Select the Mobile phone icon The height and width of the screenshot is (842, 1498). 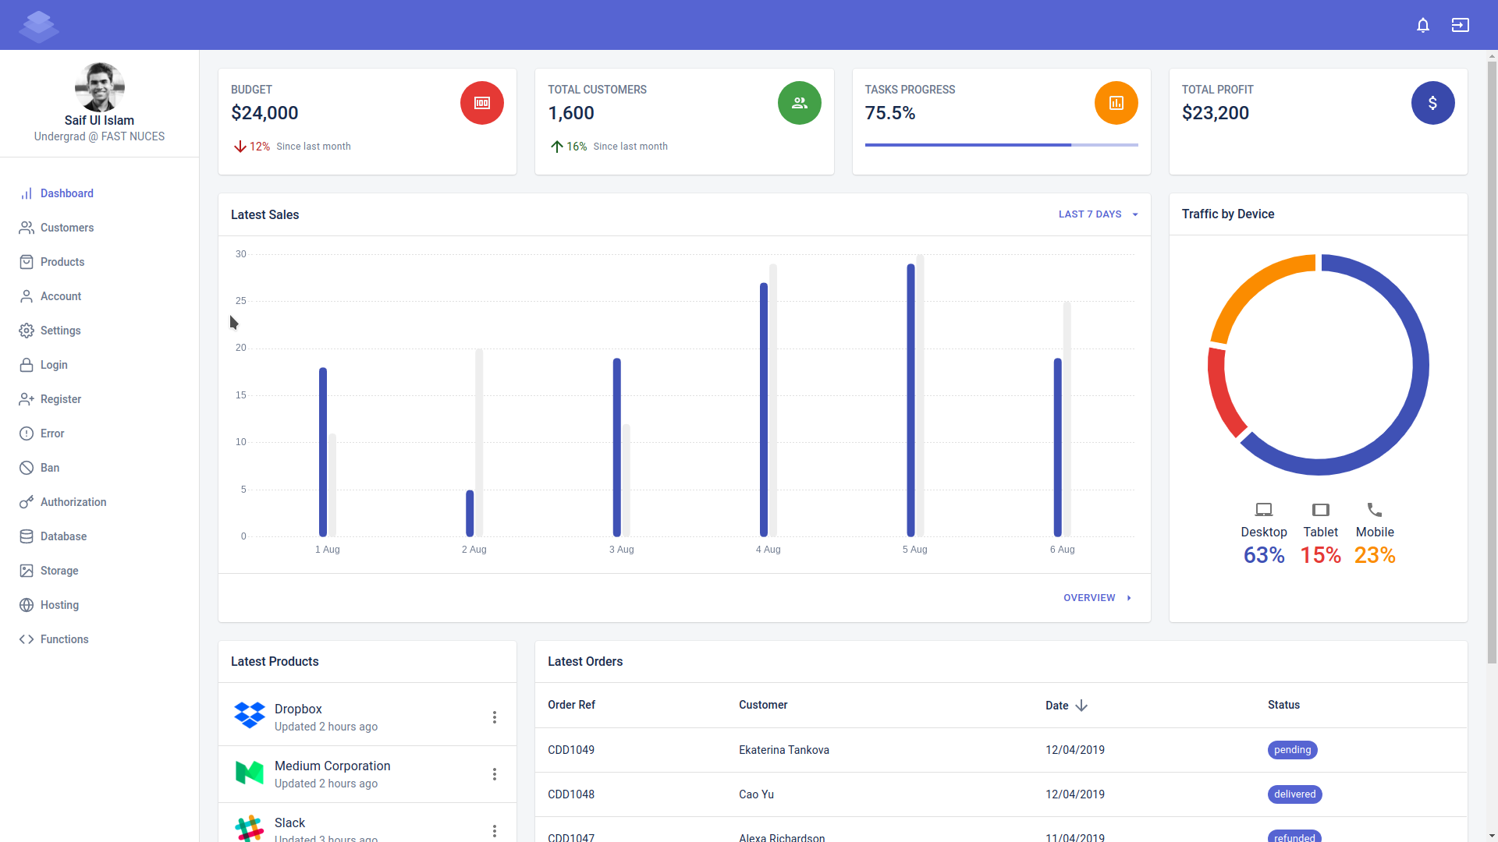point(1374,508)
